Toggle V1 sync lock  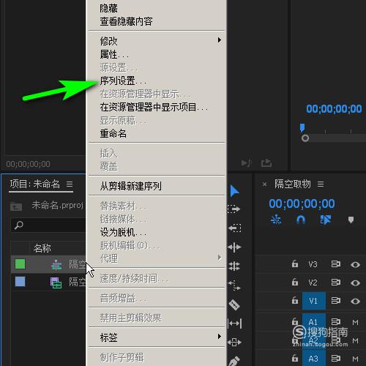[x=335, y=301]
